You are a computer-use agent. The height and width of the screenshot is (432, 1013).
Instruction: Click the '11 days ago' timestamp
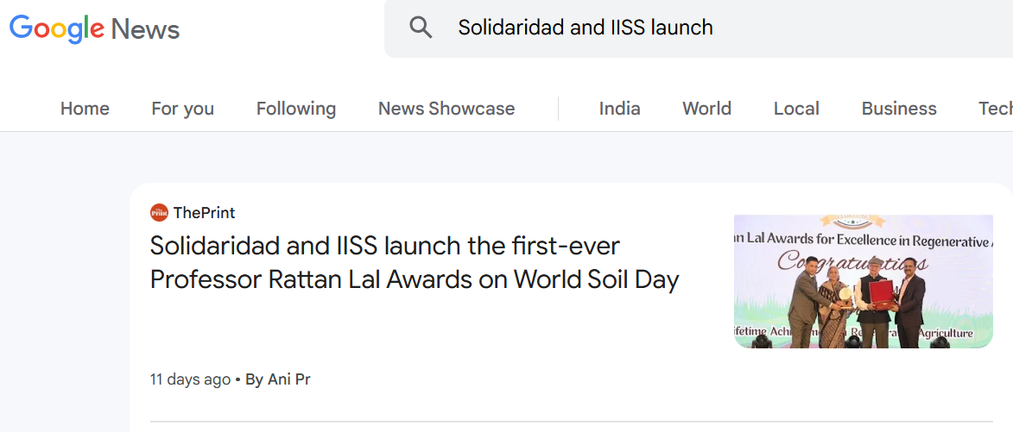190,379
